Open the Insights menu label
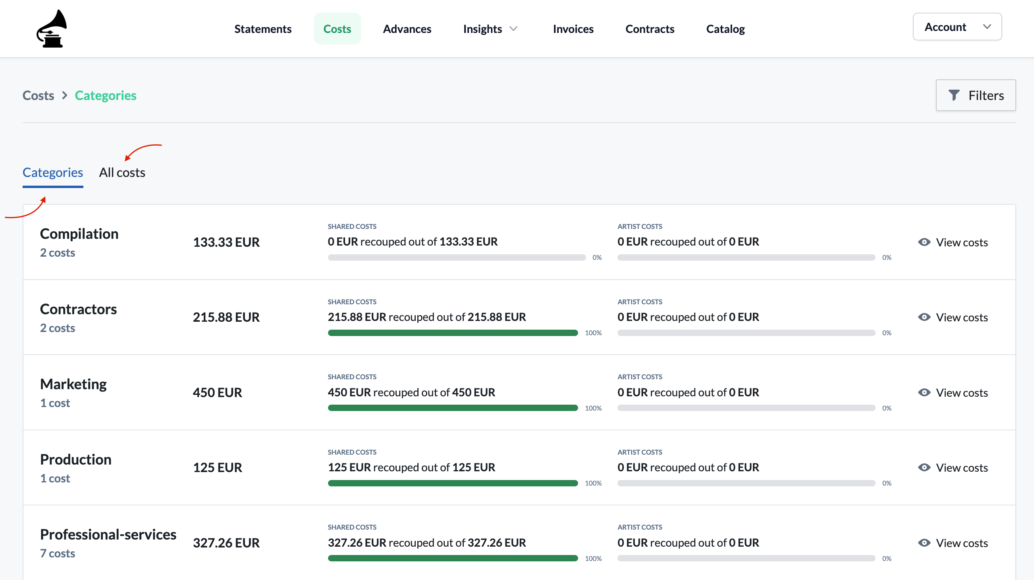This screenshot has height=580, width=1034. (482, 29)
